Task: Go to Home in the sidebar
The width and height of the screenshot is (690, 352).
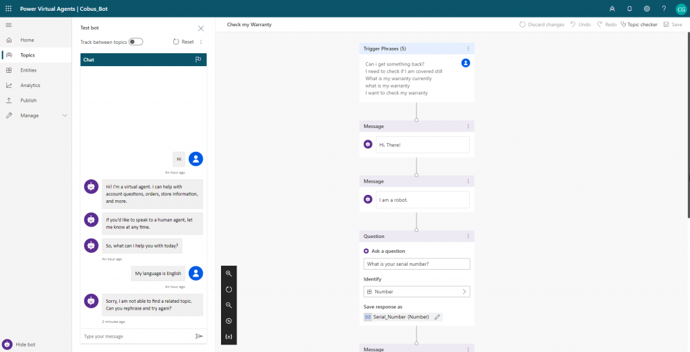Action: pyautogui.click(x=36, y=40)
